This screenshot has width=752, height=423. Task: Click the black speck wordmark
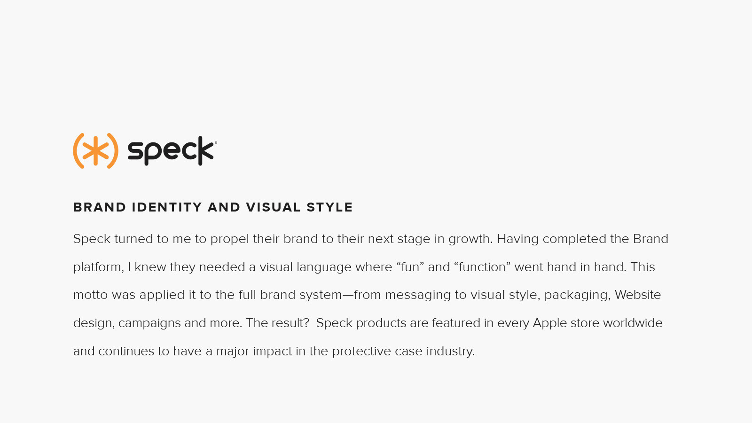pyautogui.click(x=171, y=151)
